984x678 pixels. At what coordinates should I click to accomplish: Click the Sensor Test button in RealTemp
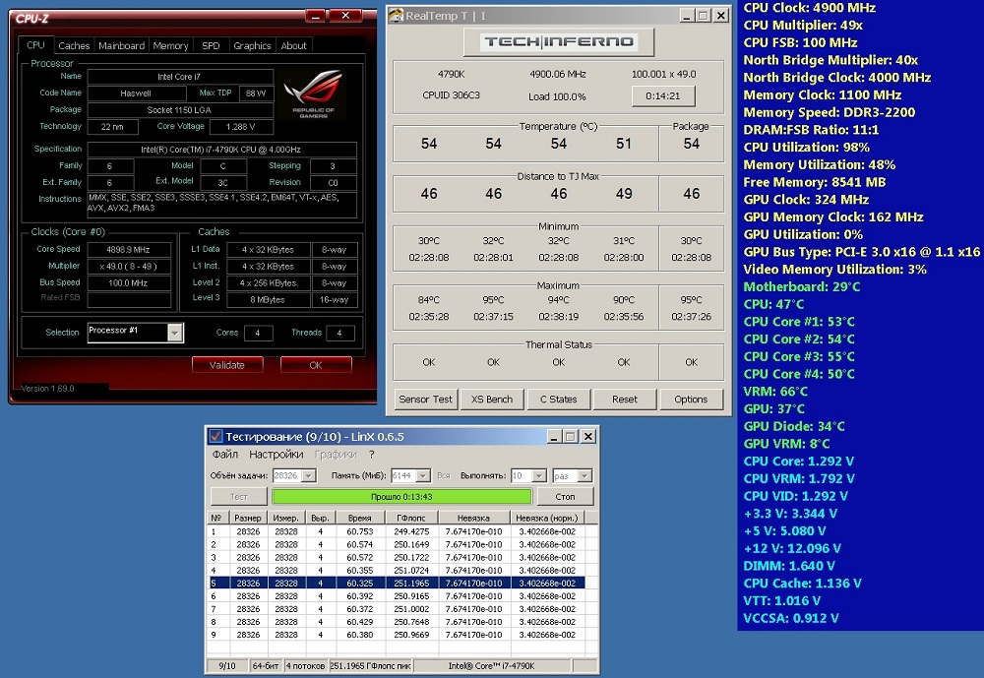[425, 400]
